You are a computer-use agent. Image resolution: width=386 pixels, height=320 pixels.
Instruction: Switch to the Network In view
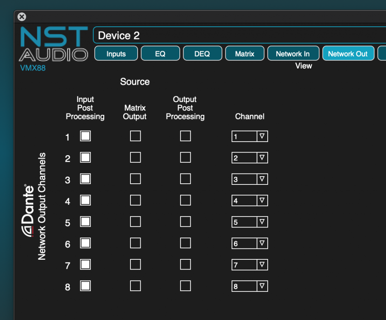coord(293,53)
